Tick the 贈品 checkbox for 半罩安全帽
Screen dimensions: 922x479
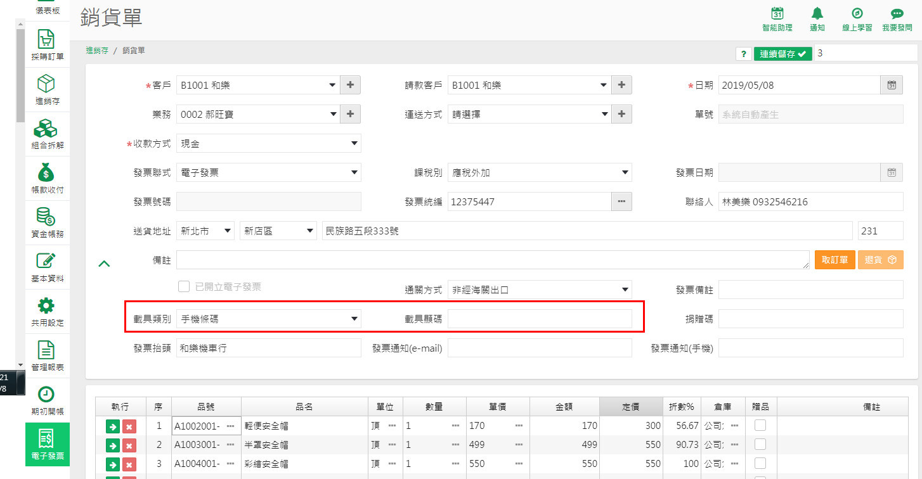coord(760,444)
